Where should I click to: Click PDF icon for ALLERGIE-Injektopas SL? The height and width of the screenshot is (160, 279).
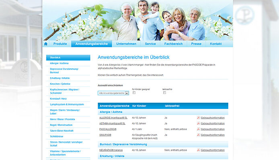(x=198, y=118)
